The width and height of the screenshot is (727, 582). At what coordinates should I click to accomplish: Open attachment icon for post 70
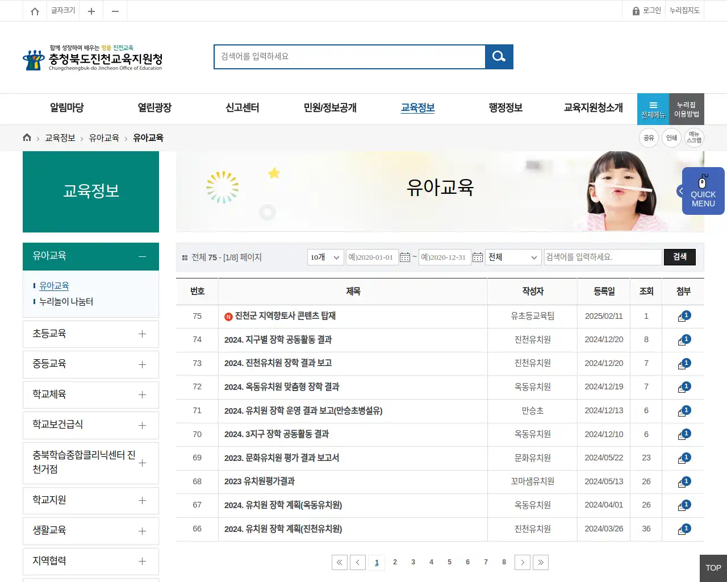tap(684, 435)
